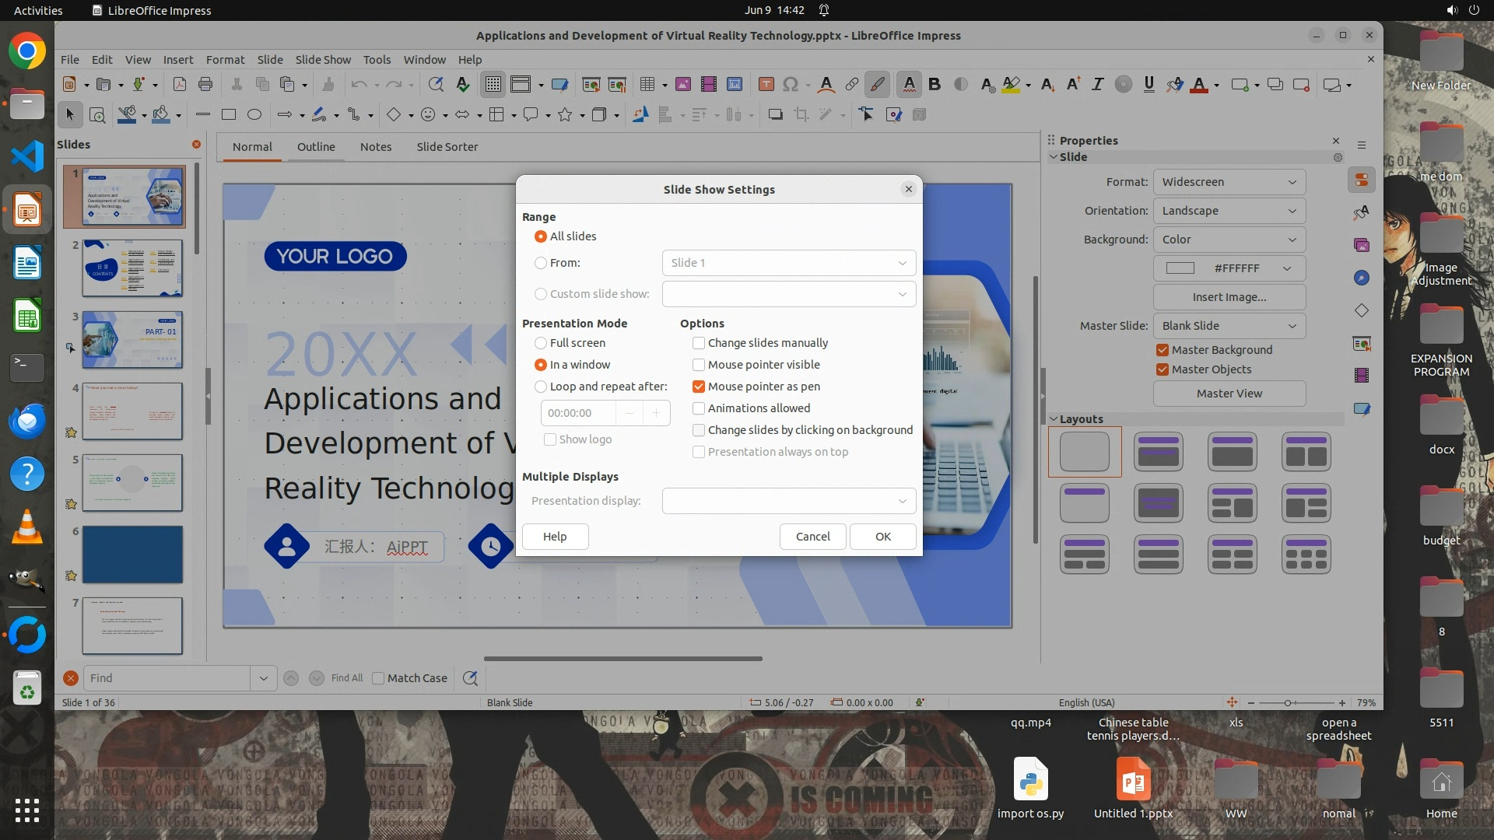The width and height of the screenshot is (1494, 840).
Task: Uncheck Mouse pointer as pen option
Action: [x=699, y=387]
